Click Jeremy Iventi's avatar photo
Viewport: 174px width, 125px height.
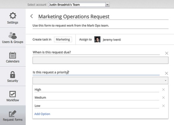97,40
